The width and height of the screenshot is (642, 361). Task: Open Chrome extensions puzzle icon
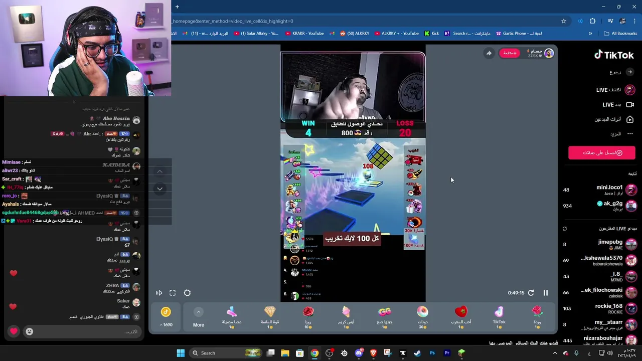(x=592, y=21)
